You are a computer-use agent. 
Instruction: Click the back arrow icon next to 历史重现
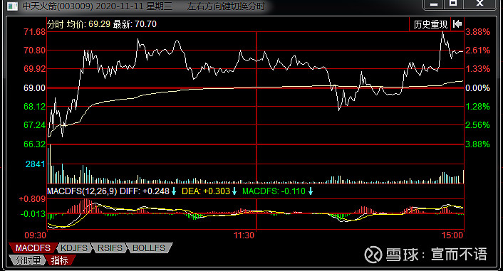[x=457, y=24]
